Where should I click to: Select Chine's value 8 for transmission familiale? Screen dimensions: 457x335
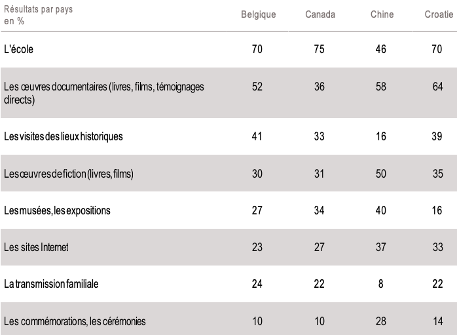coord(381,284)
